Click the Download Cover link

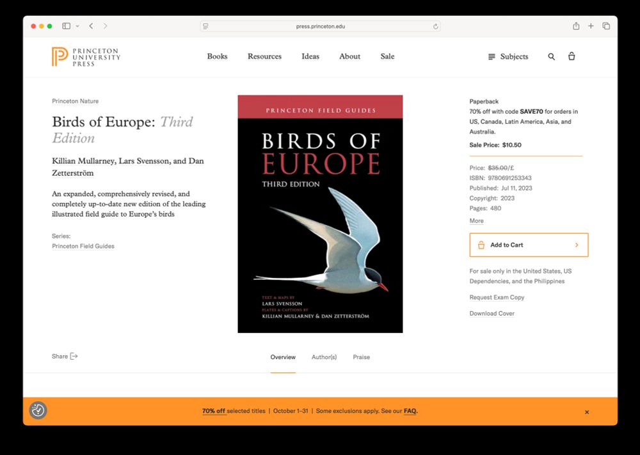click(492, 314)
